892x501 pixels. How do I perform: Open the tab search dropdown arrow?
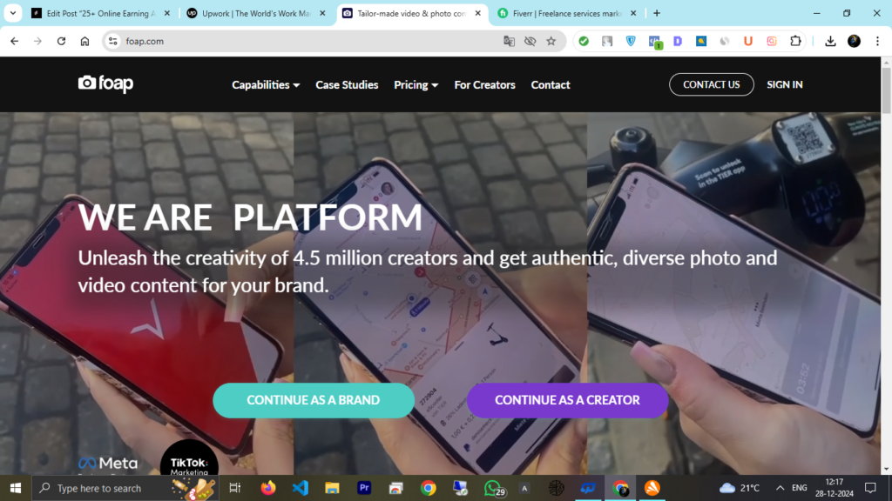(13, 13)
